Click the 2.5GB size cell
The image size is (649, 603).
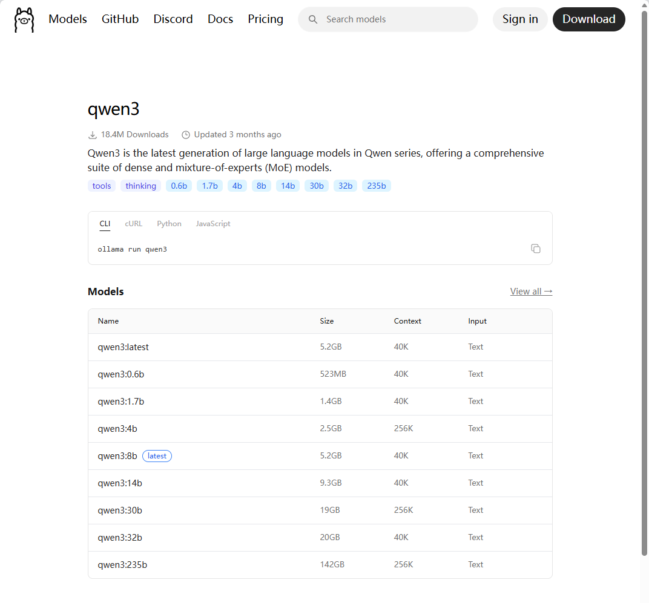331,428
